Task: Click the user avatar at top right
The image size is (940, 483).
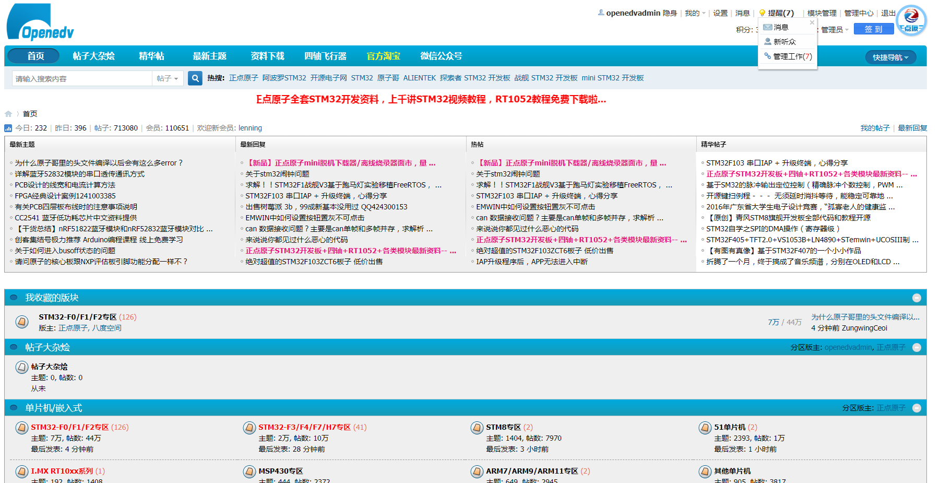Action: [911, 20]
